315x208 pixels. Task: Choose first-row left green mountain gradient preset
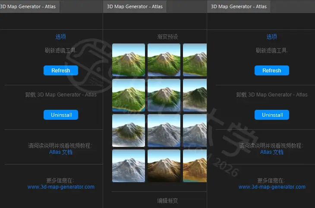pyautogui.click(x=129, y=60)
